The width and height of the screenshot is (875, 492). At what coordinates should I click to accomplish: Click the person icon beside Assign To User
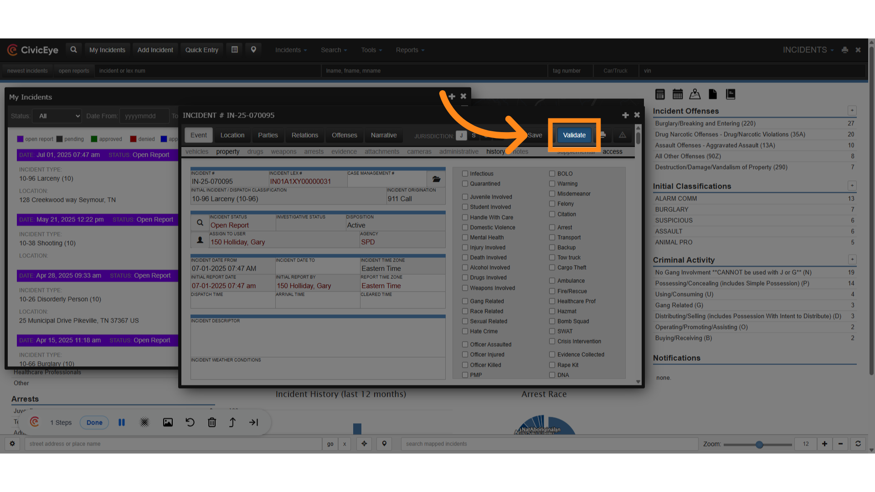tap(200, 240)
